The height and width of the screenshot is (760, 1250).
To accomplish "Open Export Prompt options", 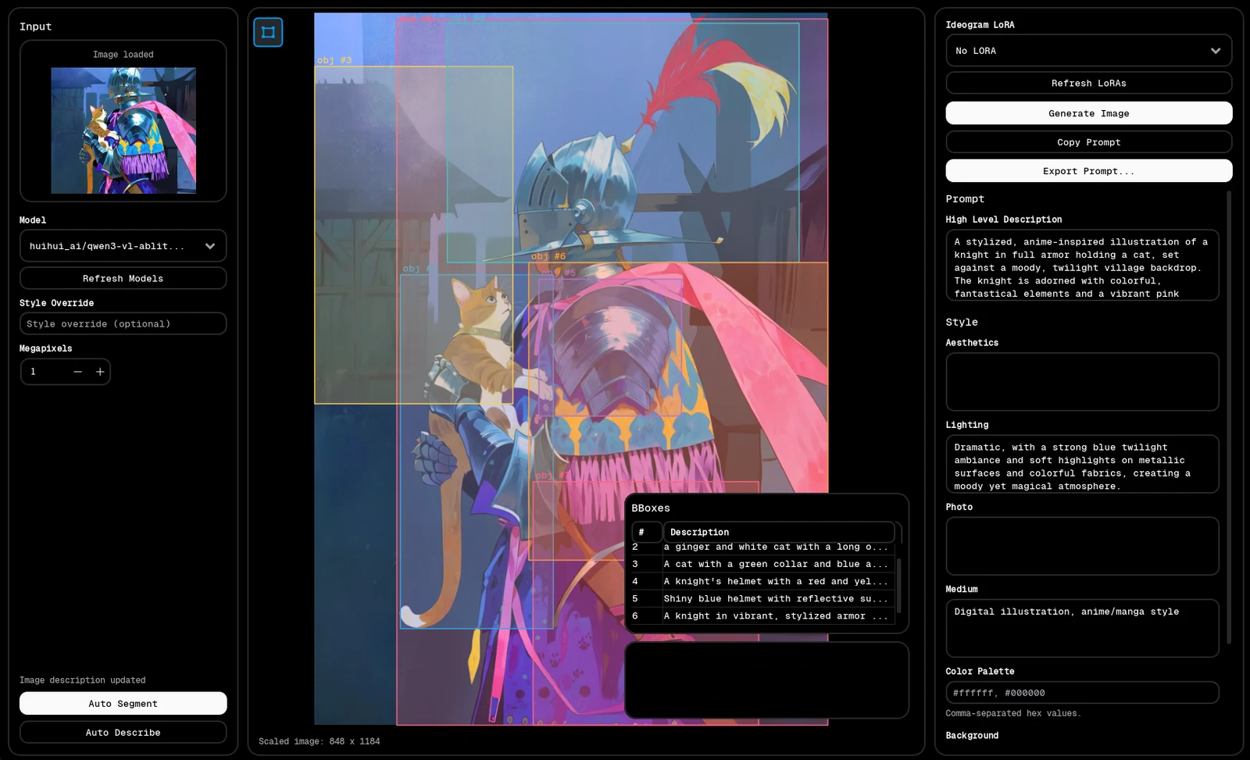I will tap(1088, 171).
